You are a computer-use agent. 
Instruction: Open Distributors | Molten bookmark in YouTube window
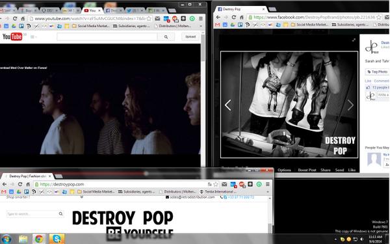tap(173, 26)
